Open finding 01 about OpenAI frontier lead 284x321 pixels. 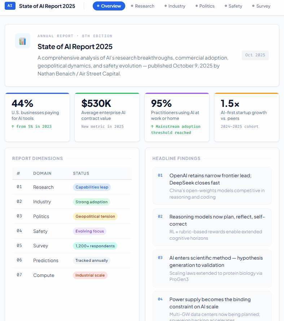pos(212,186)
